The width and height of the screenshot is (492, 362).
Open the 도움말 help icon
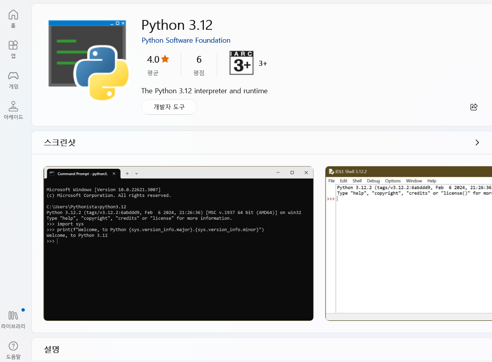13,349
